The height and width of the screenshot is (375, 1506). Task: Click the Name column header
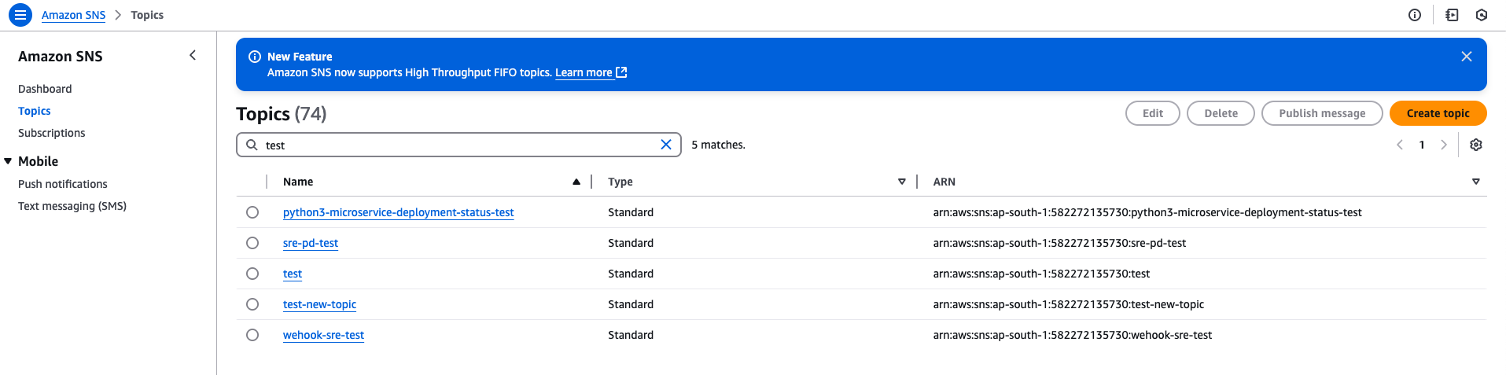coord(298,182)
